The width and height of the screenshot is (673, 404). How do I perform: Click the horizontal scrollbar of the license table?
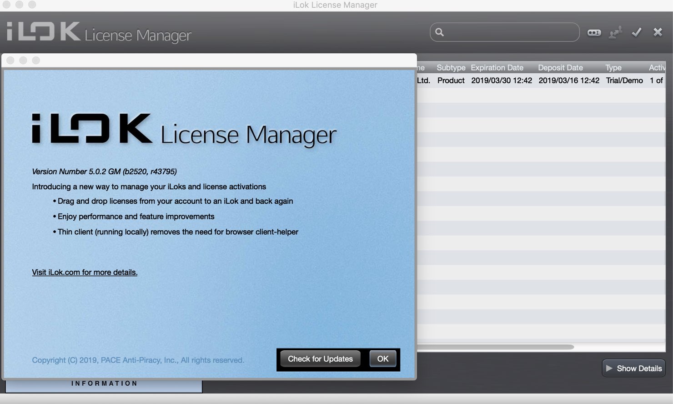(x=495, y=347)
